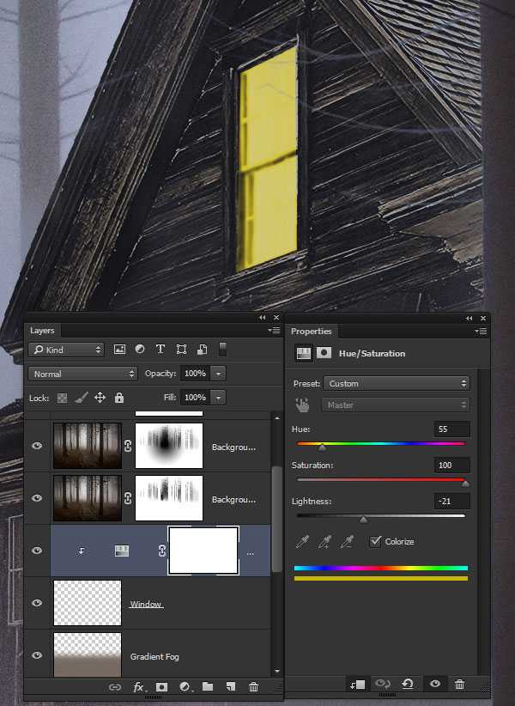Toggle visibility of the Window layer
Image resolution: width=515 pixels, height=706 pixels.
click(x=37, y=604)
